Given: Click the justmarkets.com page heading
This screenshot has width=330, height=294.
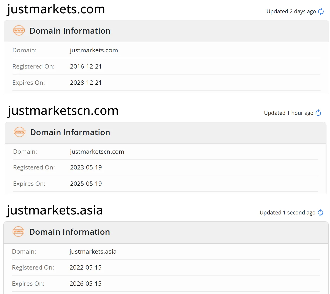Looking at the screenshot, I should click(x=56, y=9).
